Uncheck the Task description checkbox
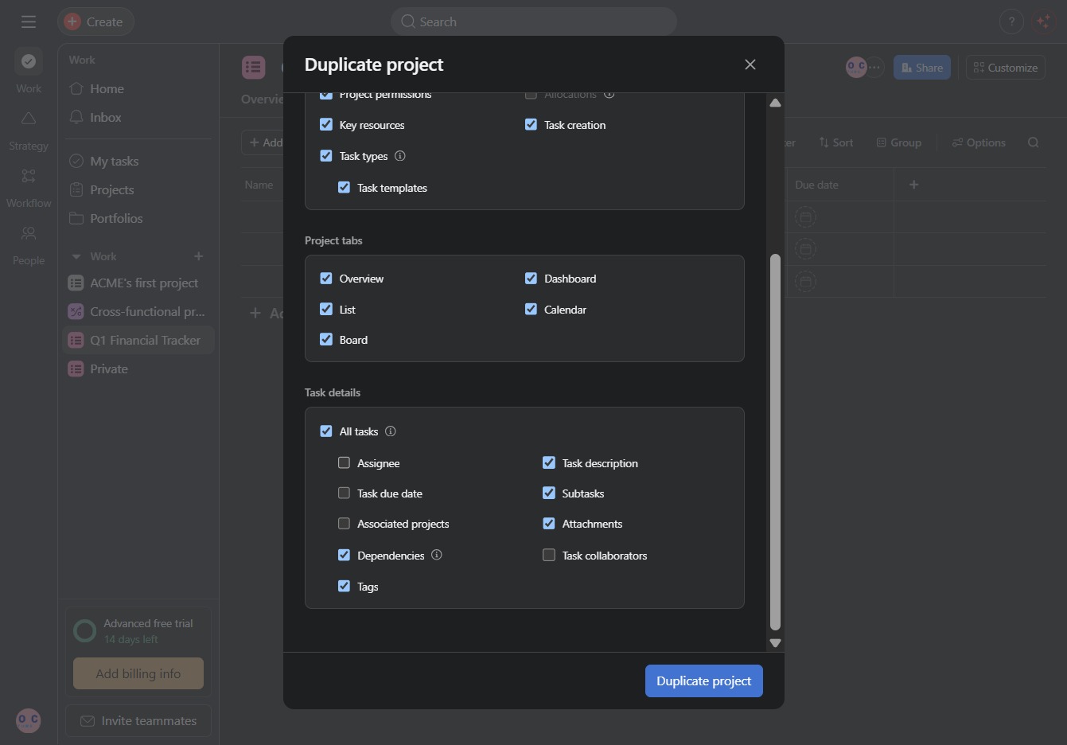The image size is (1067, 745). click(549, 462)
